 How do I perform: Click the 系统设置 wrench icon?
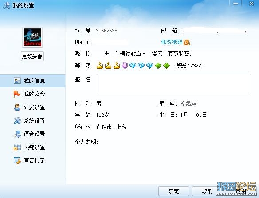click(x=17, y=121)
